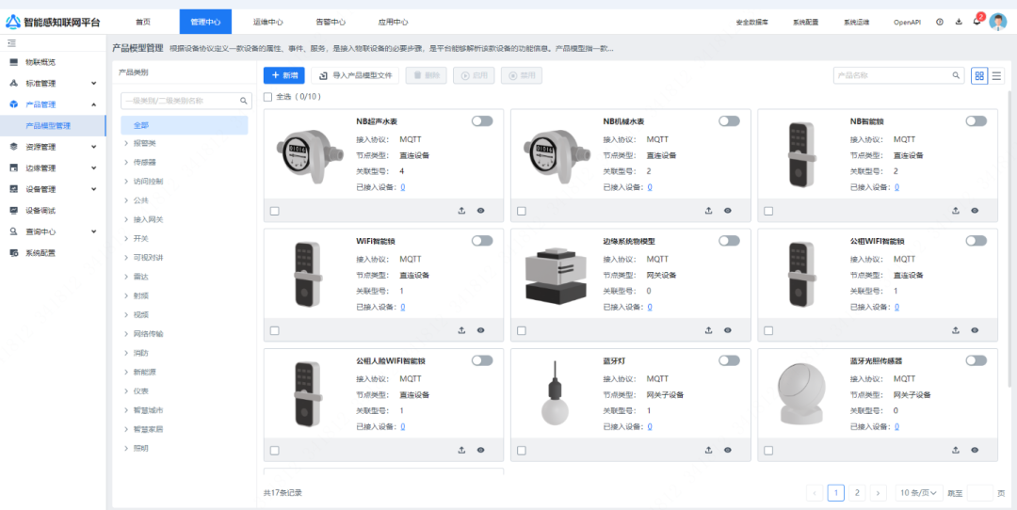Open OpenAPI in header

click(x=908, y=22)
